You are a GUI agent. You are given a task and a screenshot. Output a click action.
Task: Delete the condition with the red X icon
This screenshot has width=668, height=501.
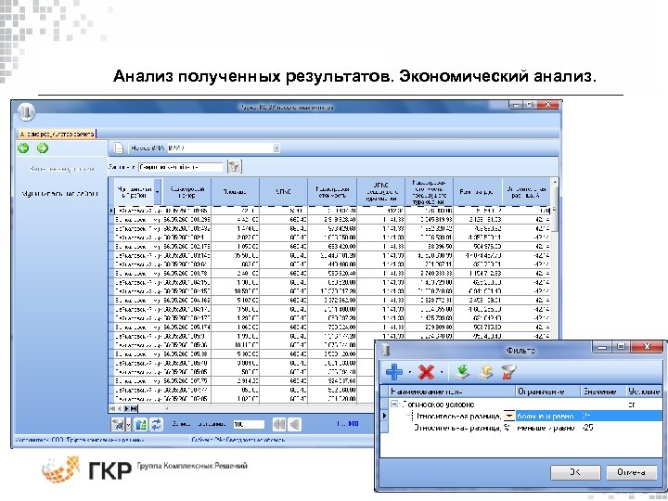[x=426, y=372]
